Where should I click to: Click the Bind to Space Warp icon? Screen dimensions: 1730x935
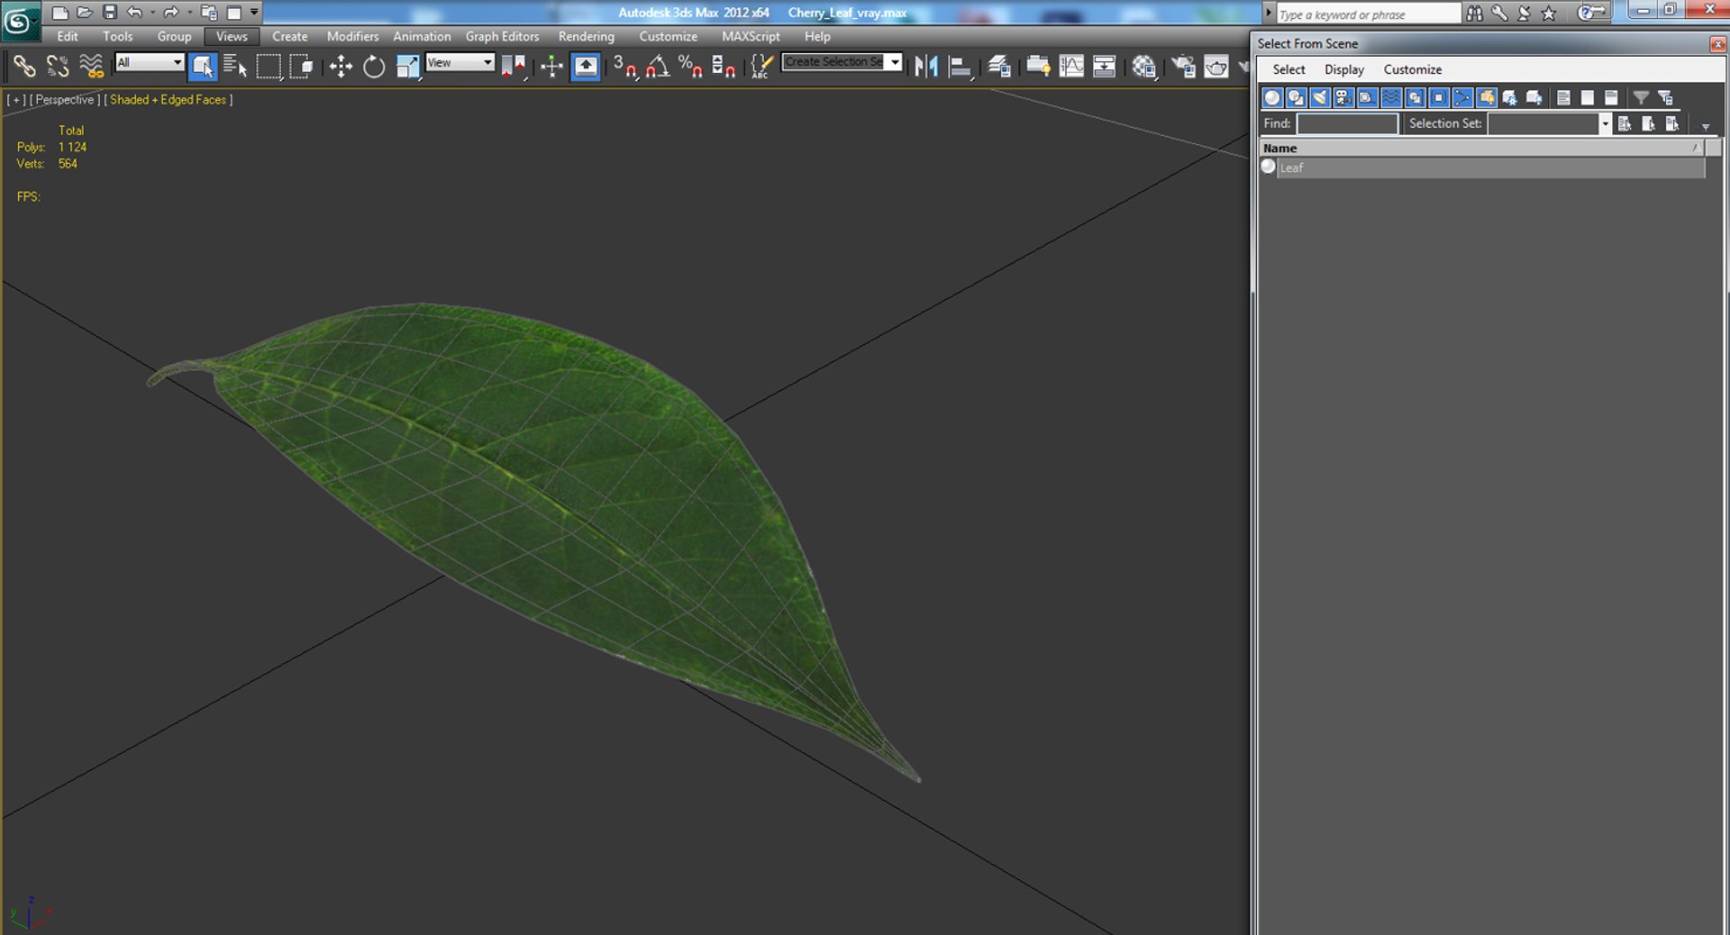(91, 67)
